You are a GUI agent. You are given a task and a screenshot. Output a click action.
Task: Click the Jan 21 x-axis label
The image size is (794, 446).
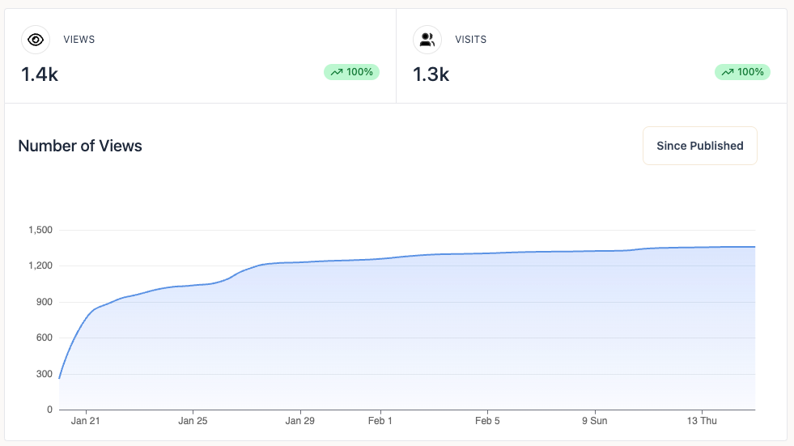point(86,421)
